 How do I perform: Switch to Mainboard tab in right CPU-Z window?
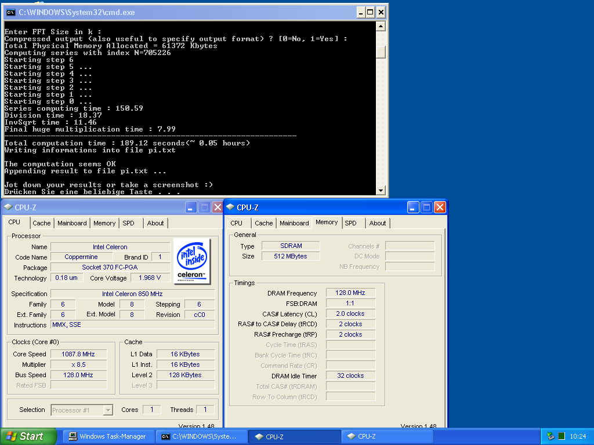pos(294,223)
